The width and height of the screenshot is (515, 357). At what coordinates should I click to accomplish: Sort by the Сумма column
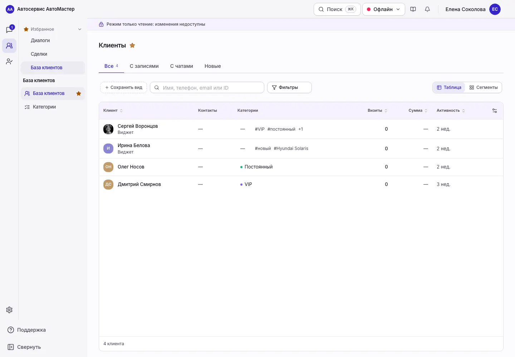pyautogui.click(x=418, y=111)
